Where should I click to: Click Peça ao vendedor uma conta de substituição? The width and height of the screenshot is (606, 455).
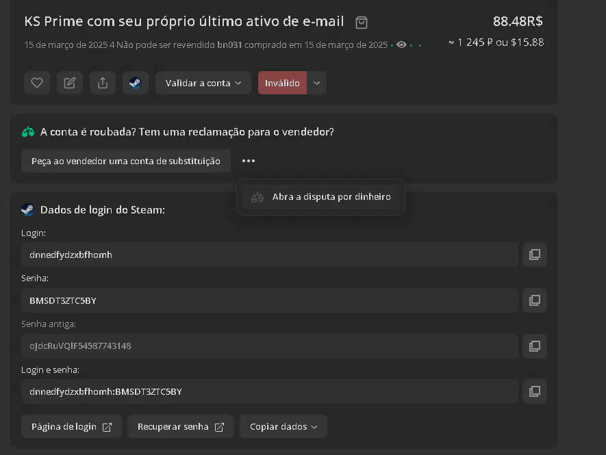click(x=126, y=161)
